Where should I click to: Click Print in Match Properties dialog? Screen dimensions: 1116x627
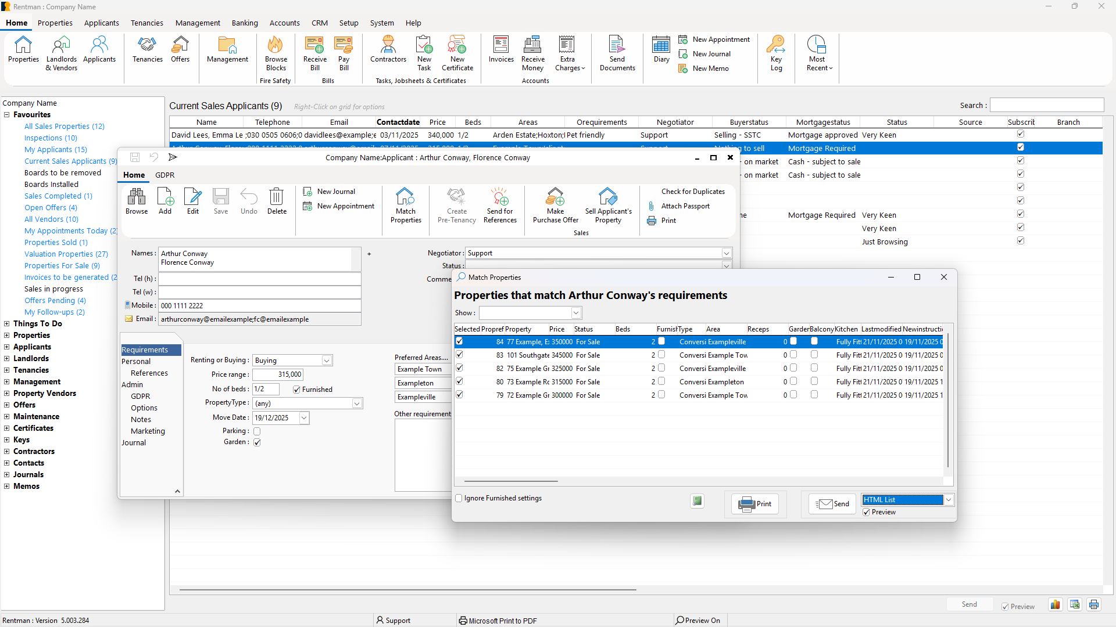754,504
